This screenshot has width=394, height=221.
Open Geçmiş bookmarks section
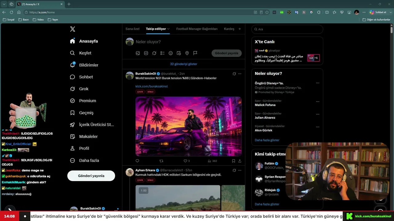click(82, 113)
